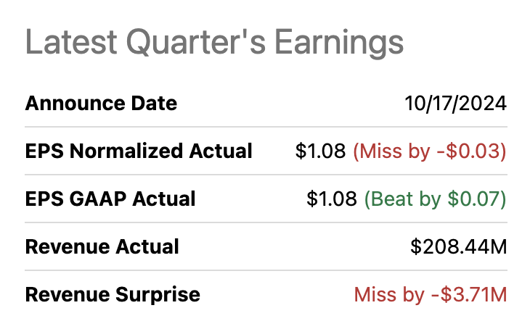The image size is (530, 329).
Task: Click the 10/17/2024 announce date value
Action: pos(455,103)
